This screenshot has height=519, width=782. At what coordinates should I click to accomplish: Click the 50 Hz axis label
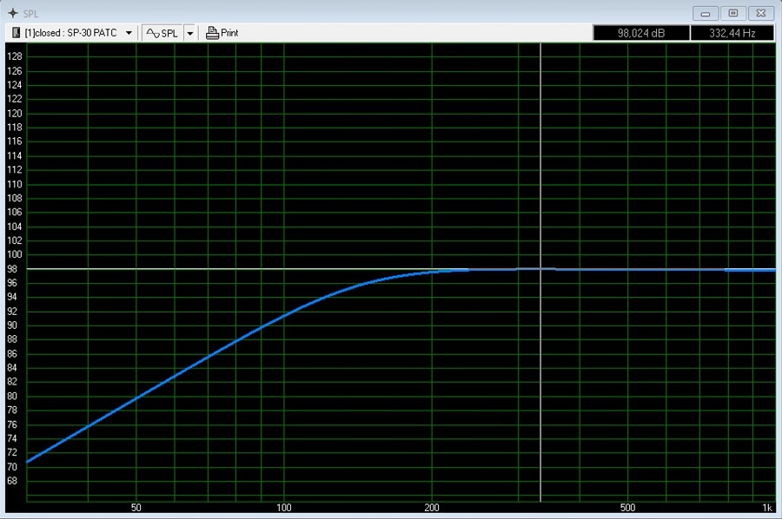[136, 508]
